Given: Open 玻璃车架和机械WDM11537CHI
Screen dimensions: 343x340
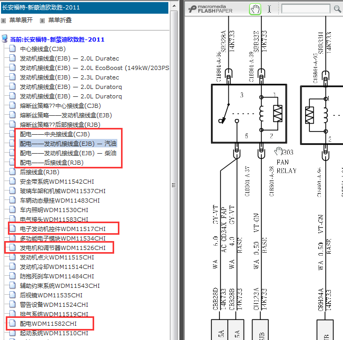Looking at the screenshot, I should pyautogui.click(x=63, y=191).
